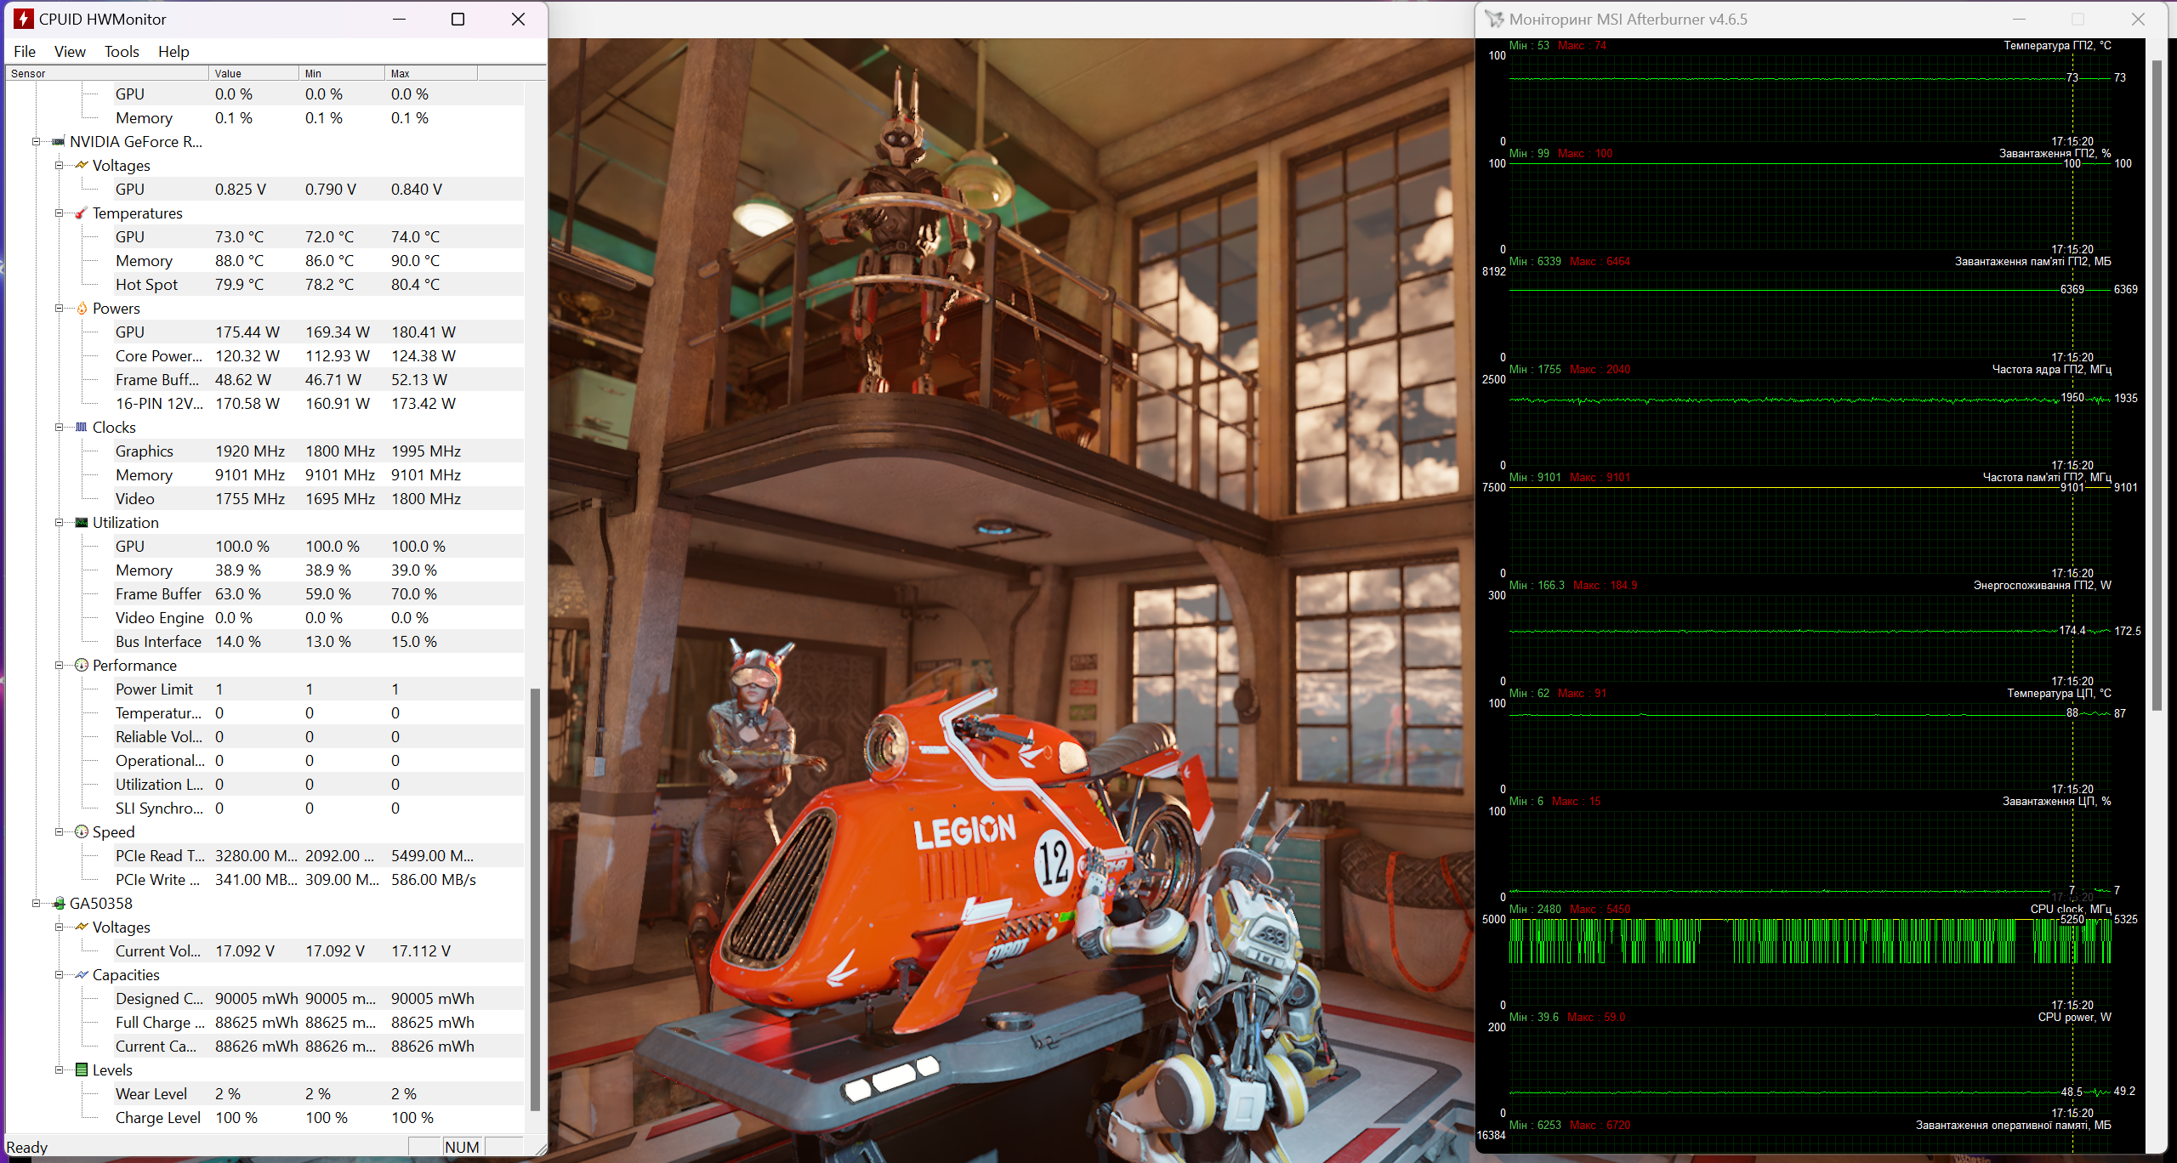Click the Value column header
This screenshot has width=2177, height=1163.
click(x=253, y=74)
